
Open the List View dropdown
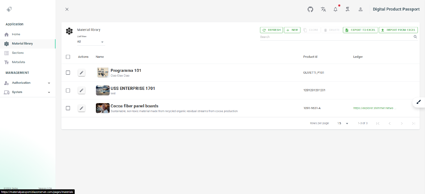pyautogui.click(x=91, y=42)
